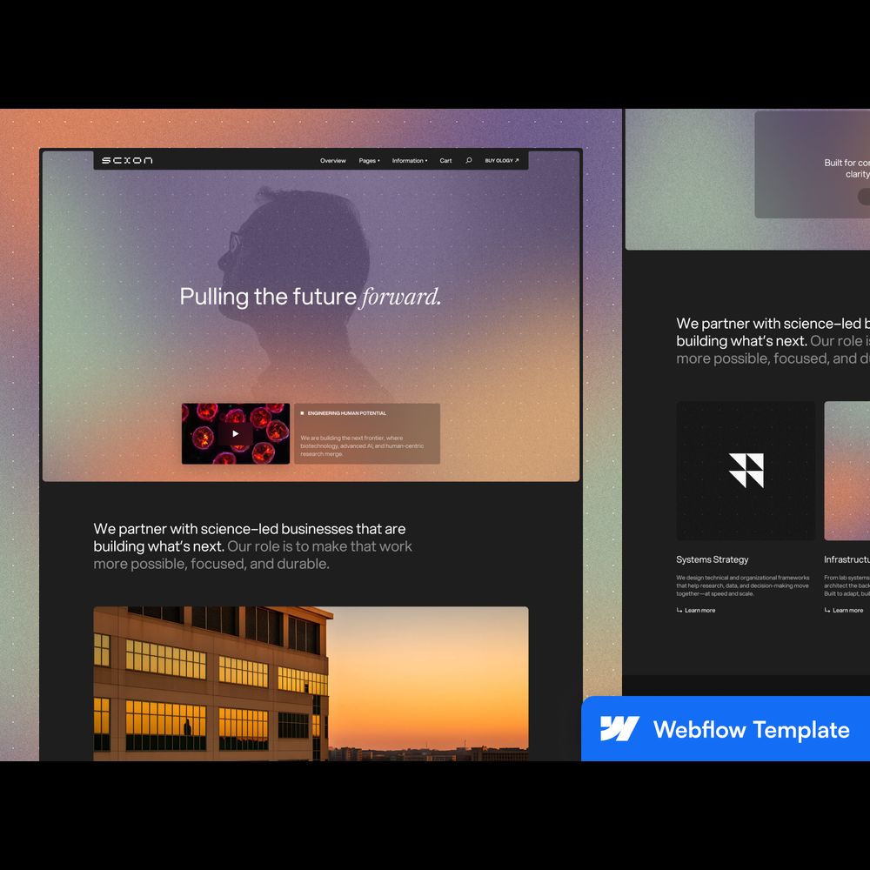870x870 pixels.
Task: Open the search magnifier icon in navigation
Action: coord(468,160)
